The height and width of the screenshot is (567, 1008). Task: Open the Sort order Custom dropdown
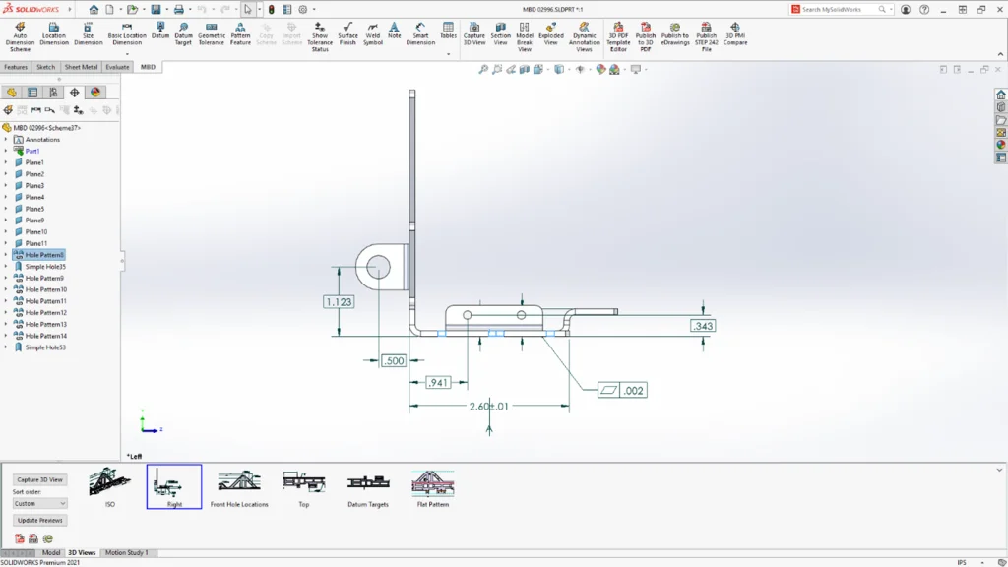(x=39, y=503)
